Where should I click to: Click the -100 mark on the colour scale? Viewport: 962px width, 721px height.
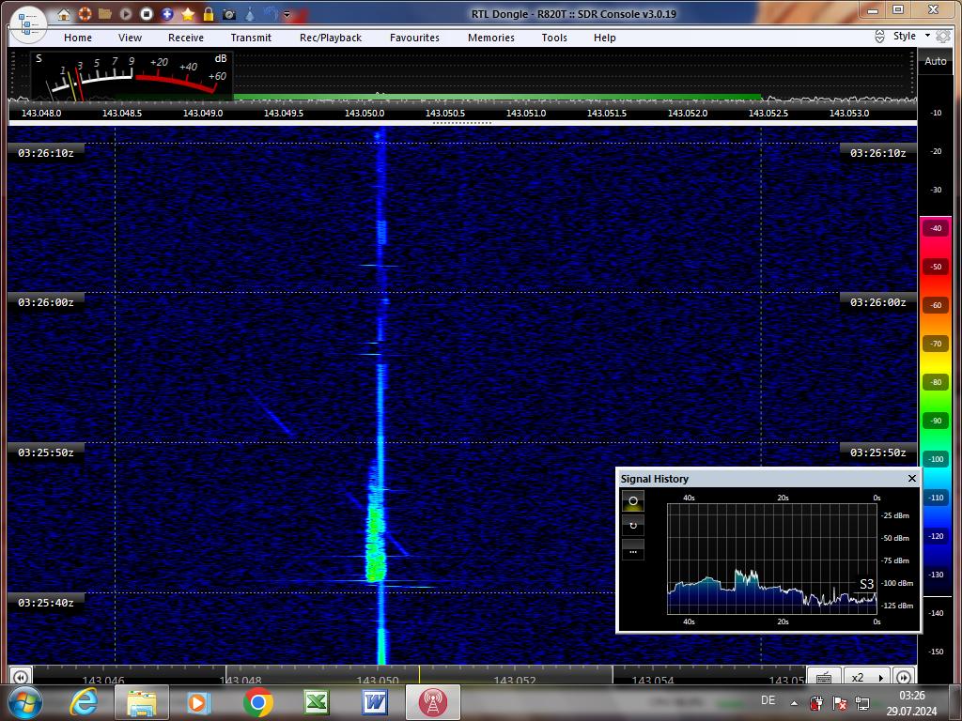tap(936, 459)
